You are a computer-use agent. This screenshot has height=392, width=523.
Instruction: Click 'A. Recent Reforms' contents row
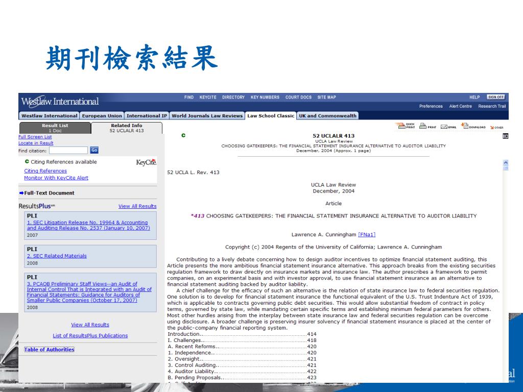pyautogui.click(x=242, y=347)
